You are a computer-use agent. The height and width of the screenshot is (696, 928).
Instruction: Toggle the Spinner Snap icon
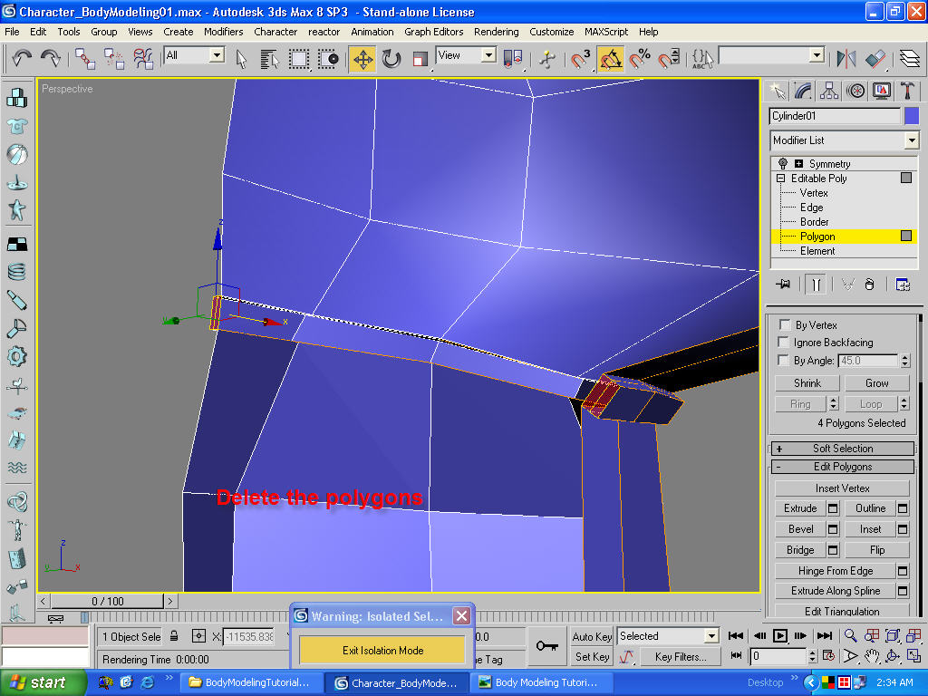(x=669, y=59)
